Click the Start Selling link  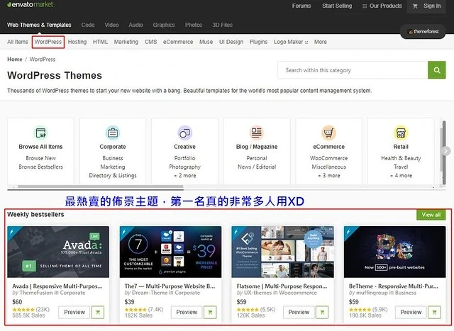tap(337, 6)
